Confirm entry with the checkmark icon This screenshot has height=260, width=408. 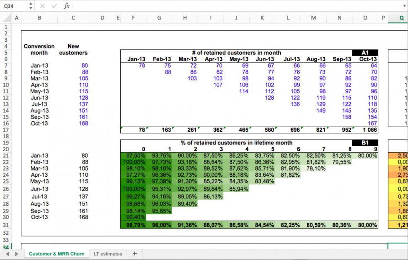click(54, 6)
